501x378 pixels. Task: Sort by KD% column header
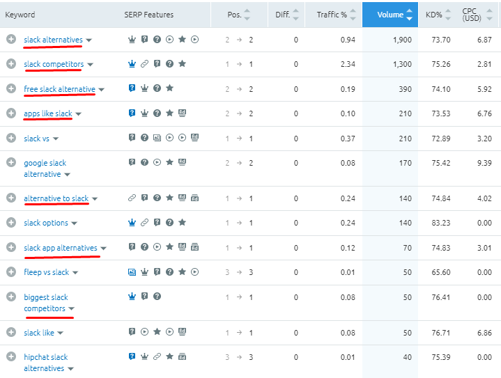438,15
